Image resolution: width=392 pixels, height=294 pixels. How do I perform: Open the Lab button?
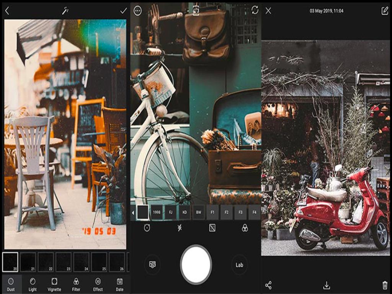pyautogui.click(x=239, y=265)
